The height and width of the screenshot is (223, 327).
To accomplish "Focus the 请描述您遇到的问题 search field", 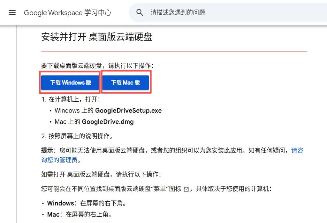I will tap(224, 13).
